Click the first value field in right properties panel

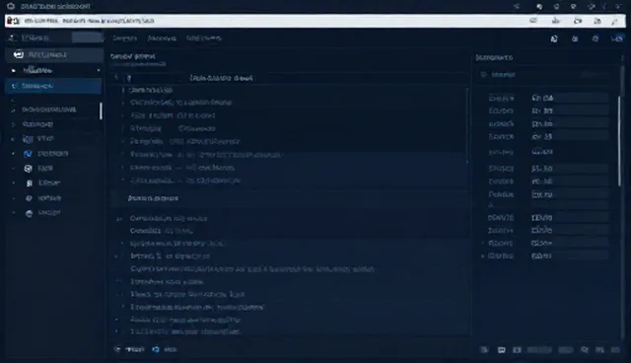point(570,98)
